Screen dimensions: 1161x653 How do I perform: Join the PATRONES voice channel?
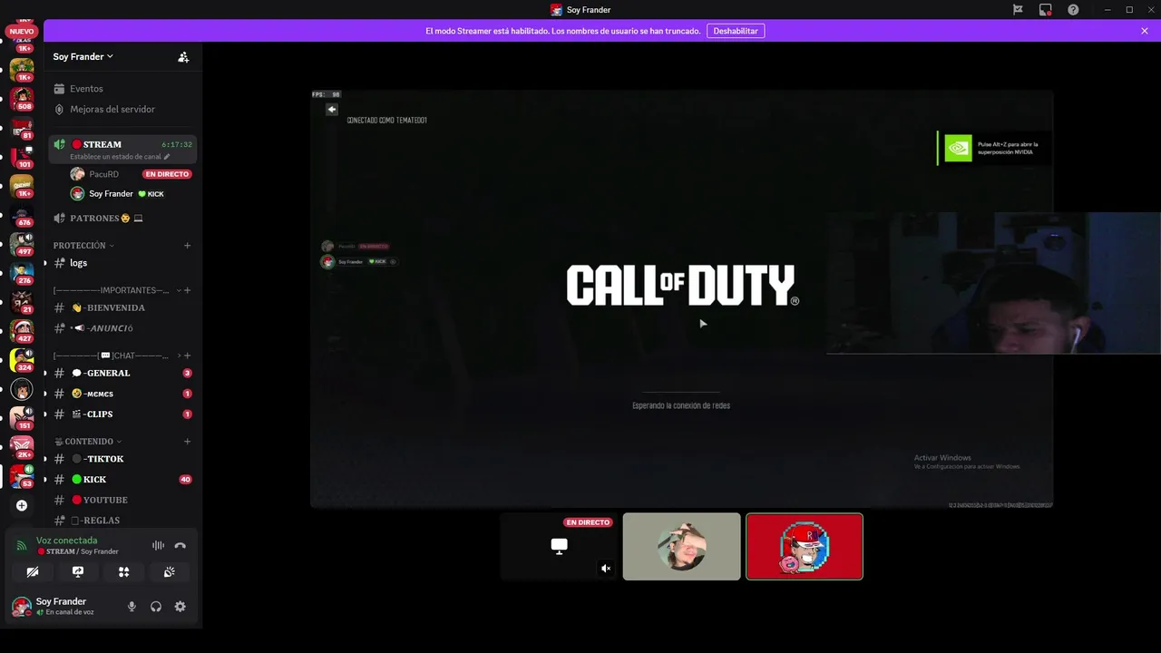coord(122,219)
